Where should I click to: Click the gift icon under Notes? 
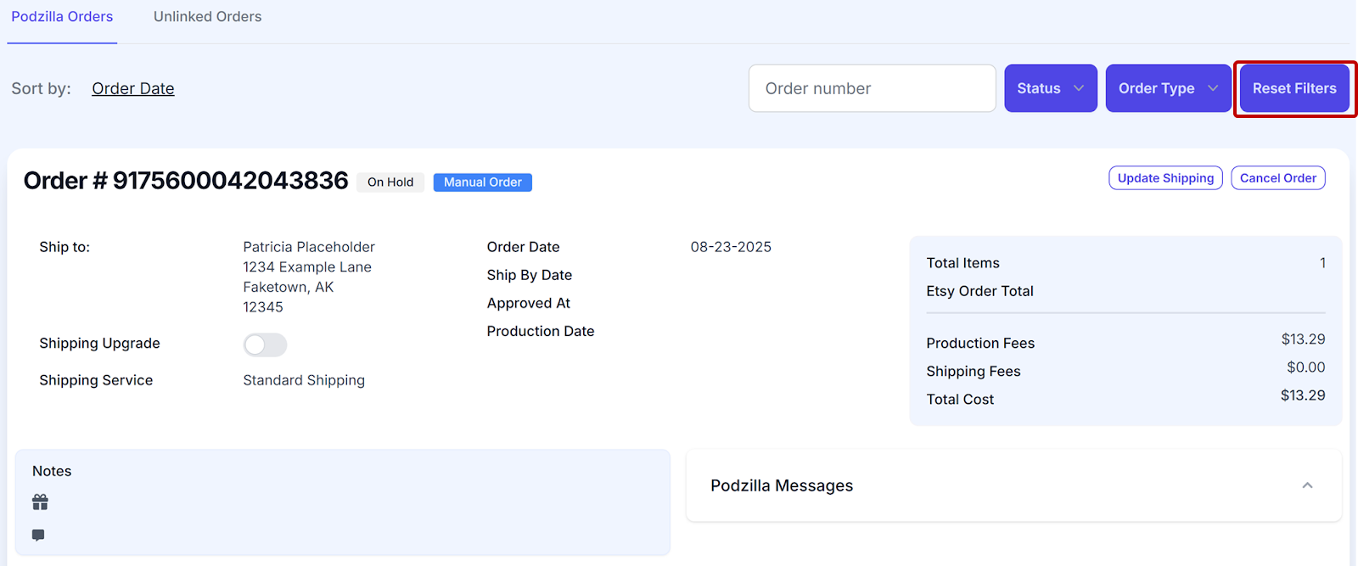40,502
